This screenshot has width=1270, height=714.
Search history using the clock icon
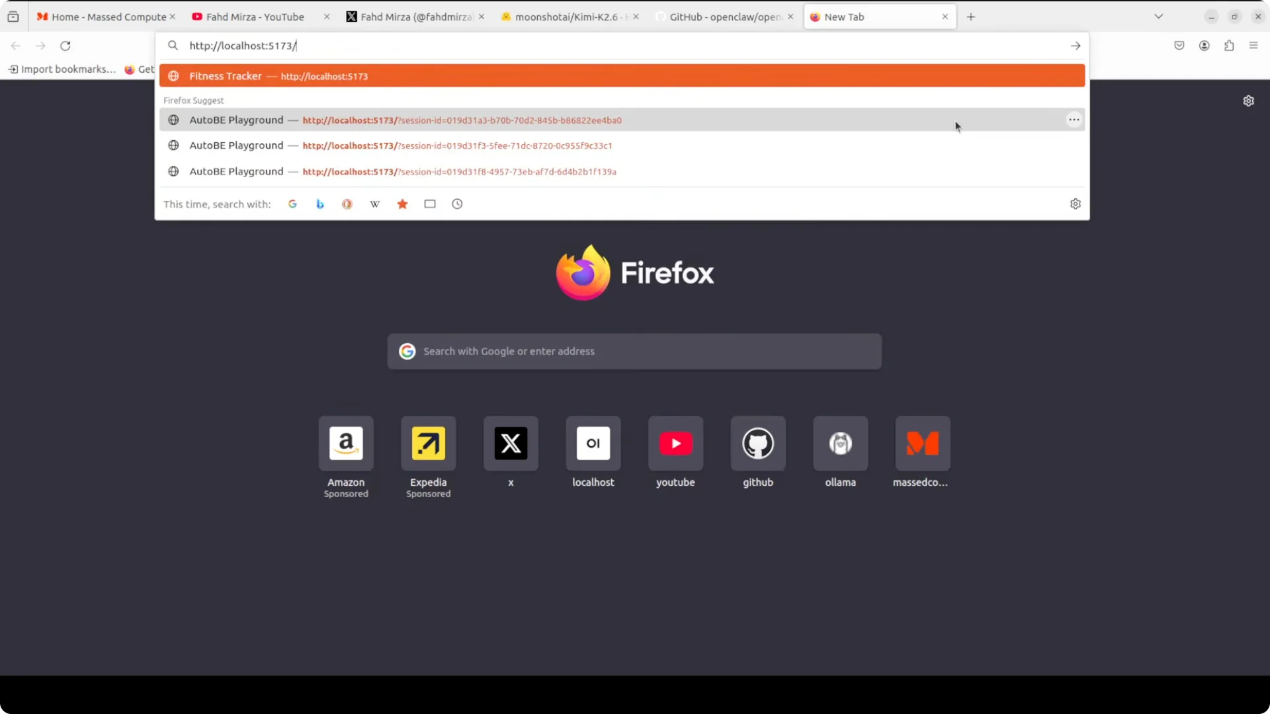[457, 204]
